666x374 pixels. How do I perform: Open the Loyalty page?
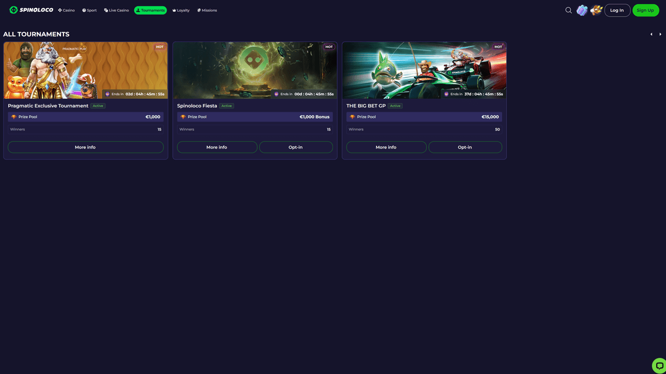(181, 10)
